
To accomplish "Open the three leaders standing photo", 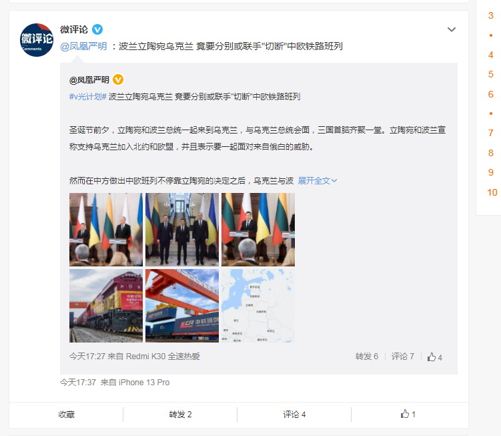I will click(x=182, y=230).
